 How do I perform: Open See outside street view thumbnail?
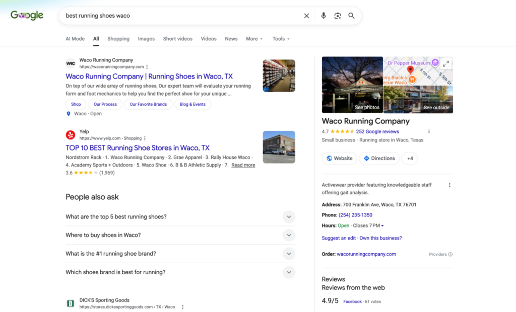pyautogui.click(x=418, y=99)
